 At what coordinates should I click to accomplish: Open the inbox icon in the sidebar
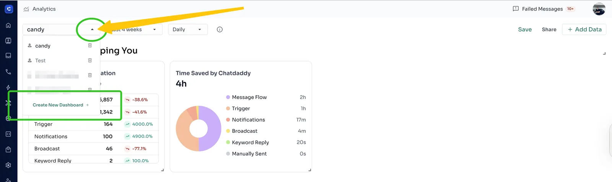click(8, 56)
